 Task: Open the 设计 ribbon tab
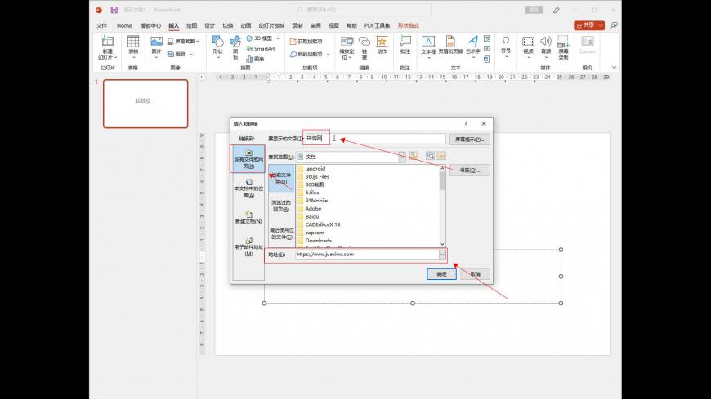209,25
